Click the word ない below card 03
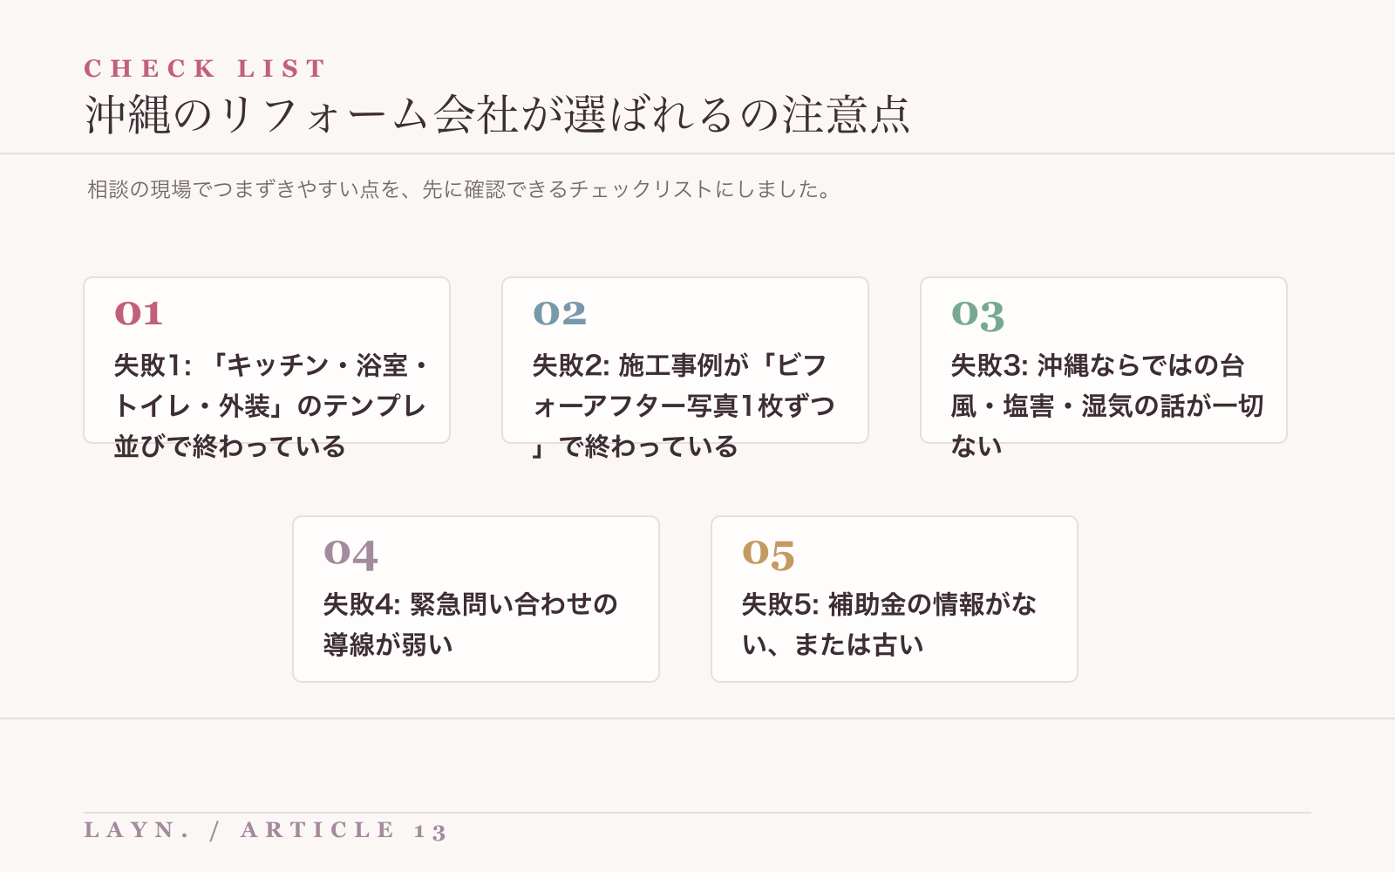 (976, 446)
